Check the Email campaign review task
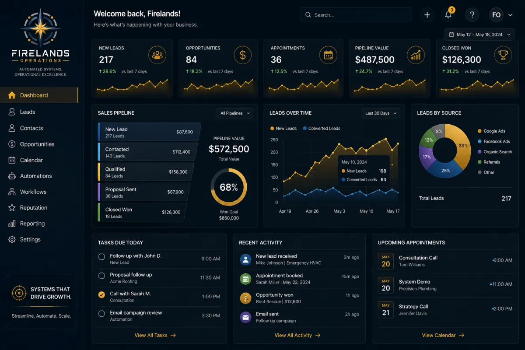525x350 pixels. pos(101,314)
